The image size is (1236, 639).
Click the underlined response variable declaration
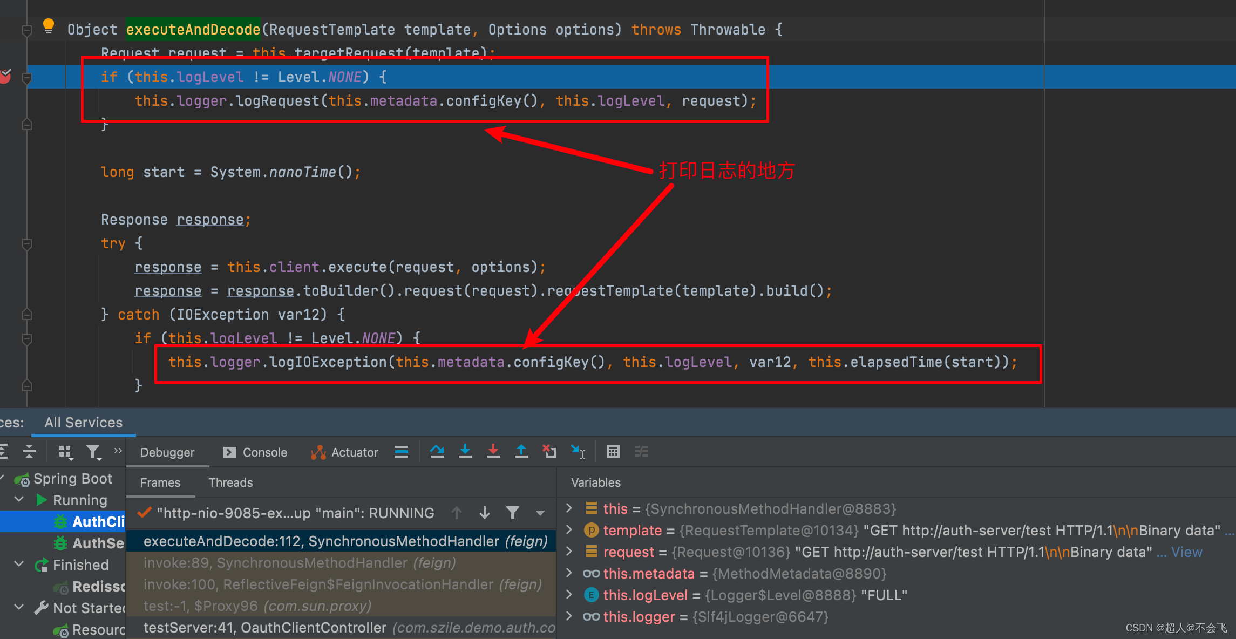click(x=210, y=220)
